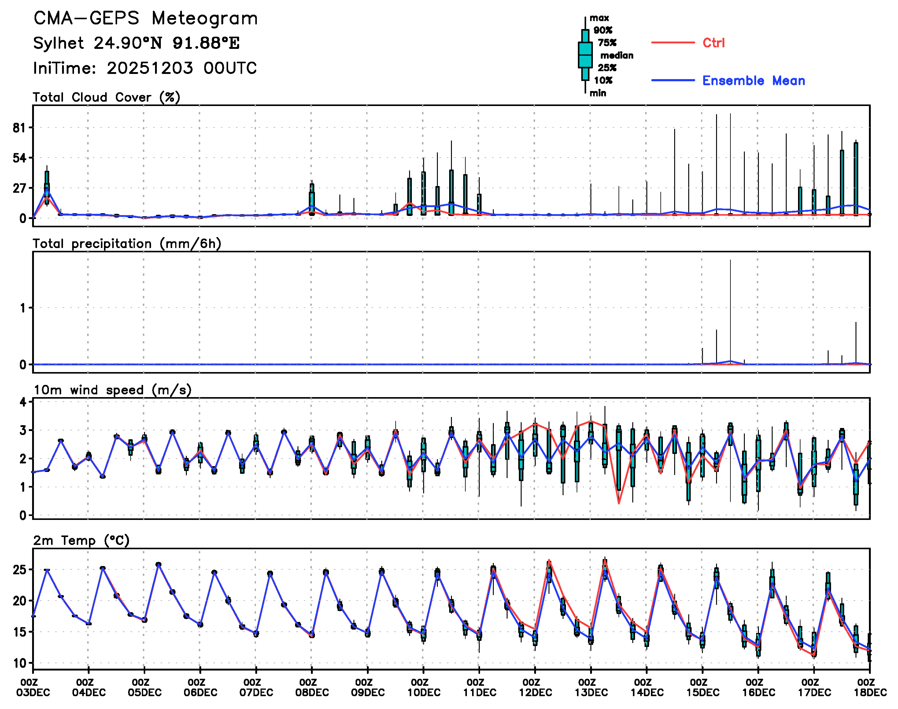Screen dimensions: 898x709
Task: Click the 2m Temp (°C) panel title
Action: pyautogui.click(x=81, y=540)
